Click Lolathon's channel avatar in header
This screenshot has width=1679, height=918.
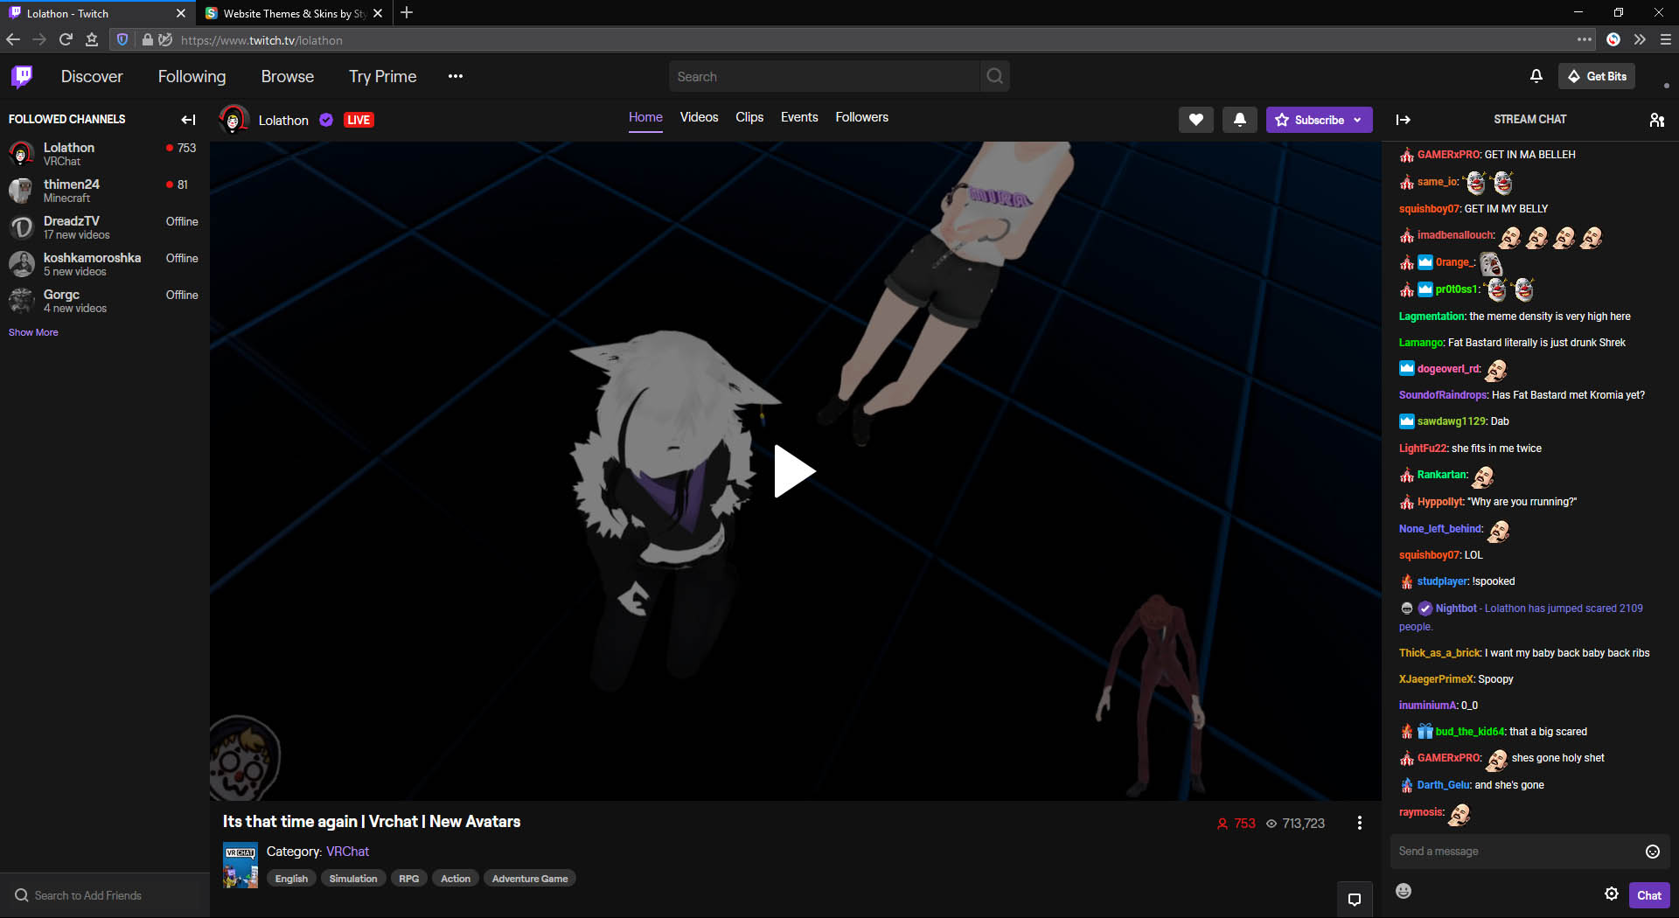pos(233,120)
